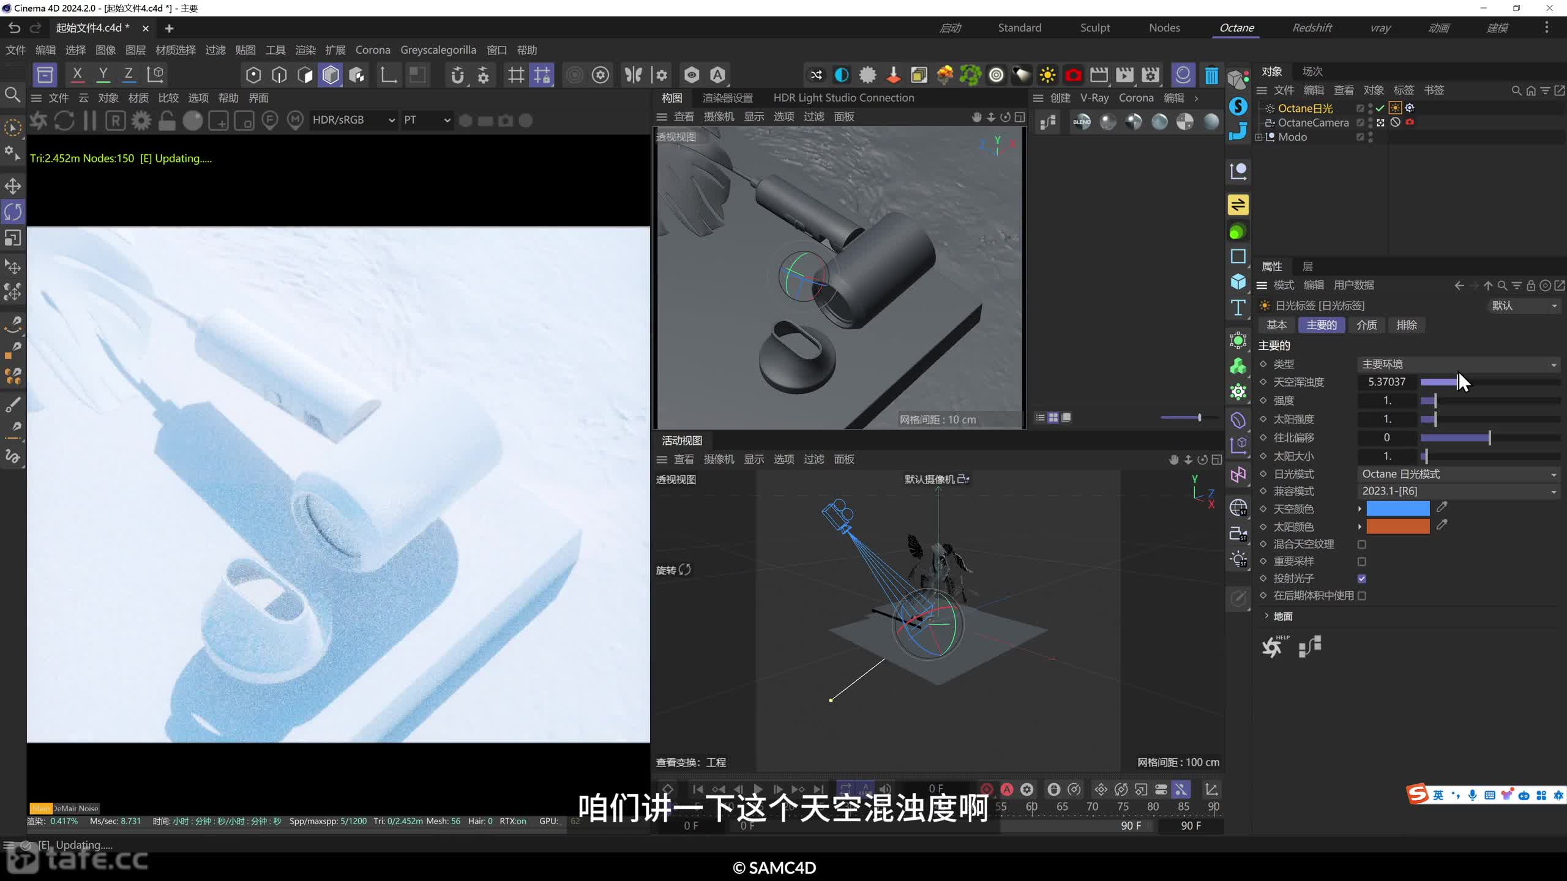Enable the 重要采样 checkbox
Screen dimensions: 1567x881
click(x=1362, y=561)
